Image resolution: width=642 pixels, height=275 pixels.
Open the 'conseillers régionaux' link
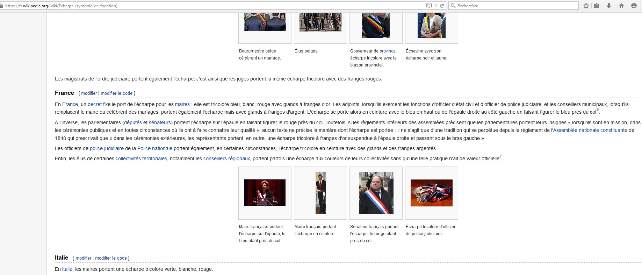226,158
